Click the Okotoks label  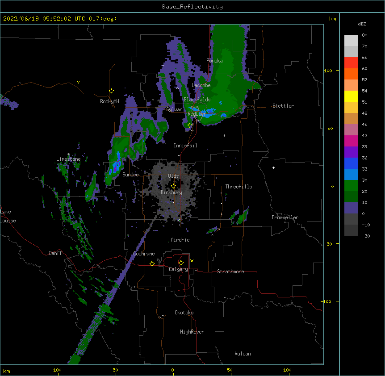click(184, 313)
